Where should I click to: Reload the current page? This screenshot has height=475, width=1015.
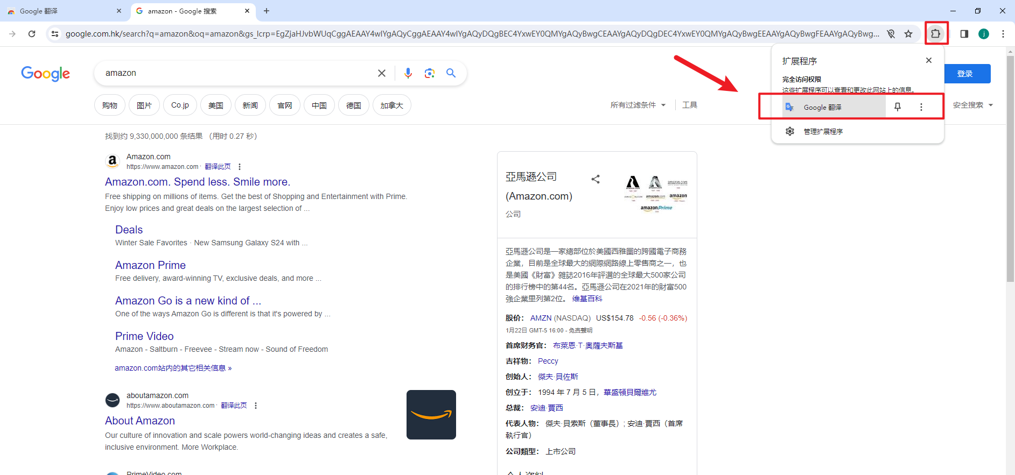[32, 34]
